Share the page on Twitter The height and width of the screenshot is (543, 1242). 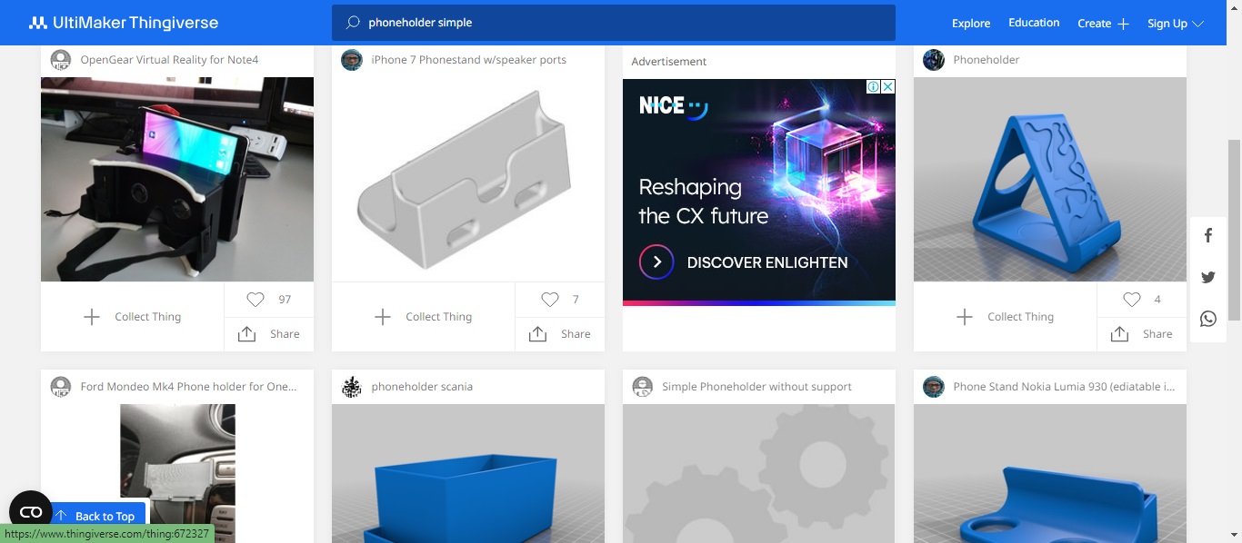[x=1208, y=277]
